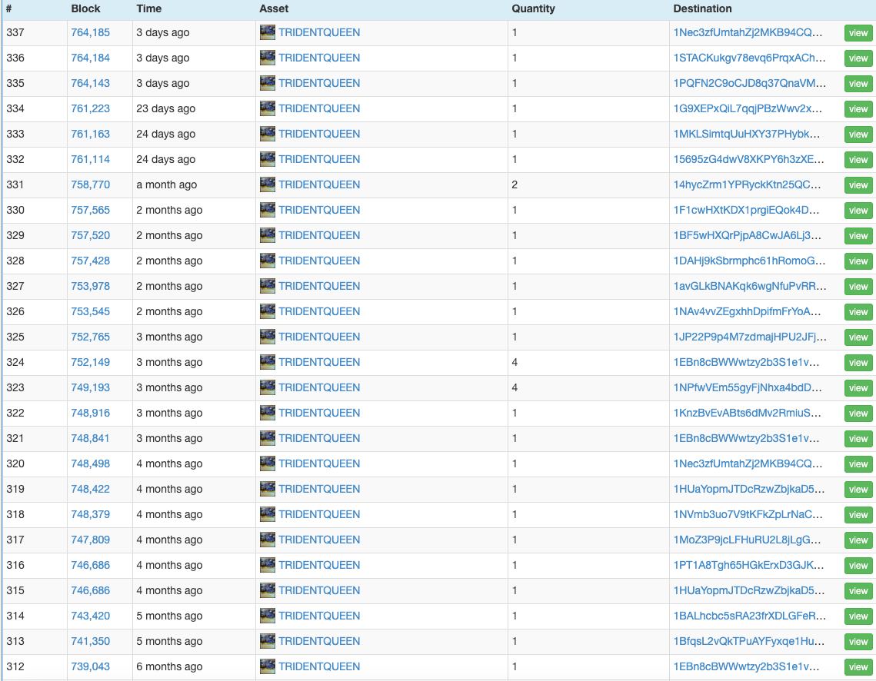Screen dimensions: 876x681
Task: Open TRIDENTQUEEN asset link in row 329
Action: tap(320, 235)
